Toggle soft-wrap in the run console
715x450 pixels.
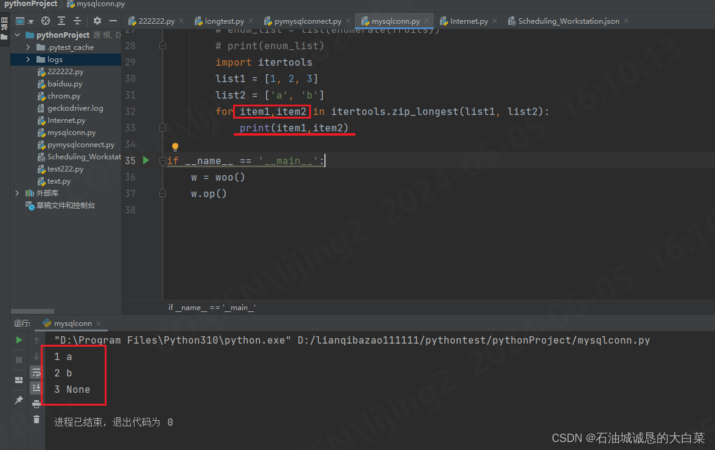coord(36,372)
